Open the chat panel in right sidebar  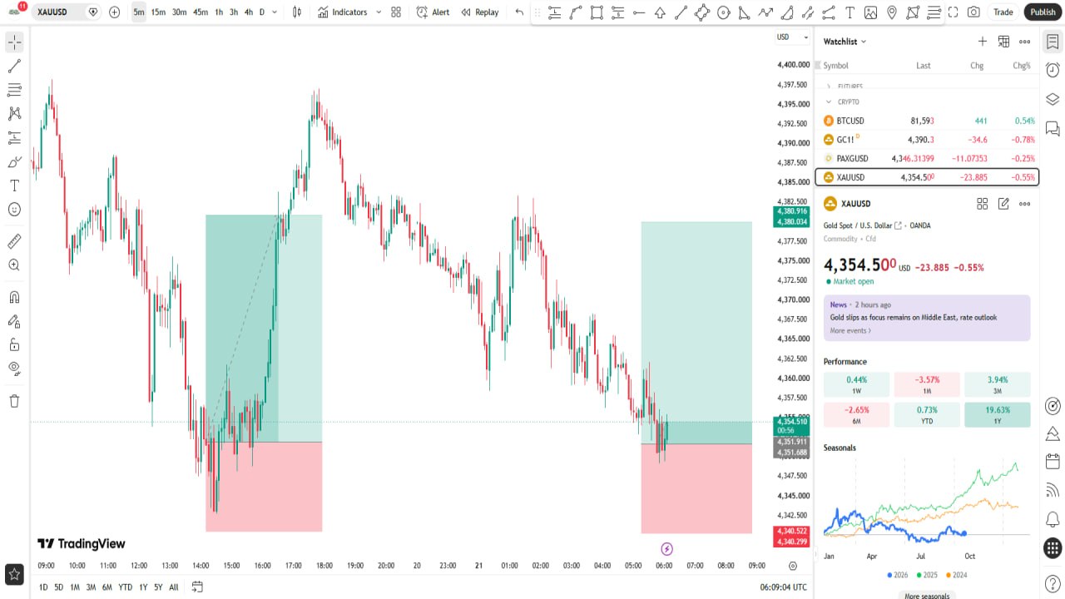point(1053,129)
